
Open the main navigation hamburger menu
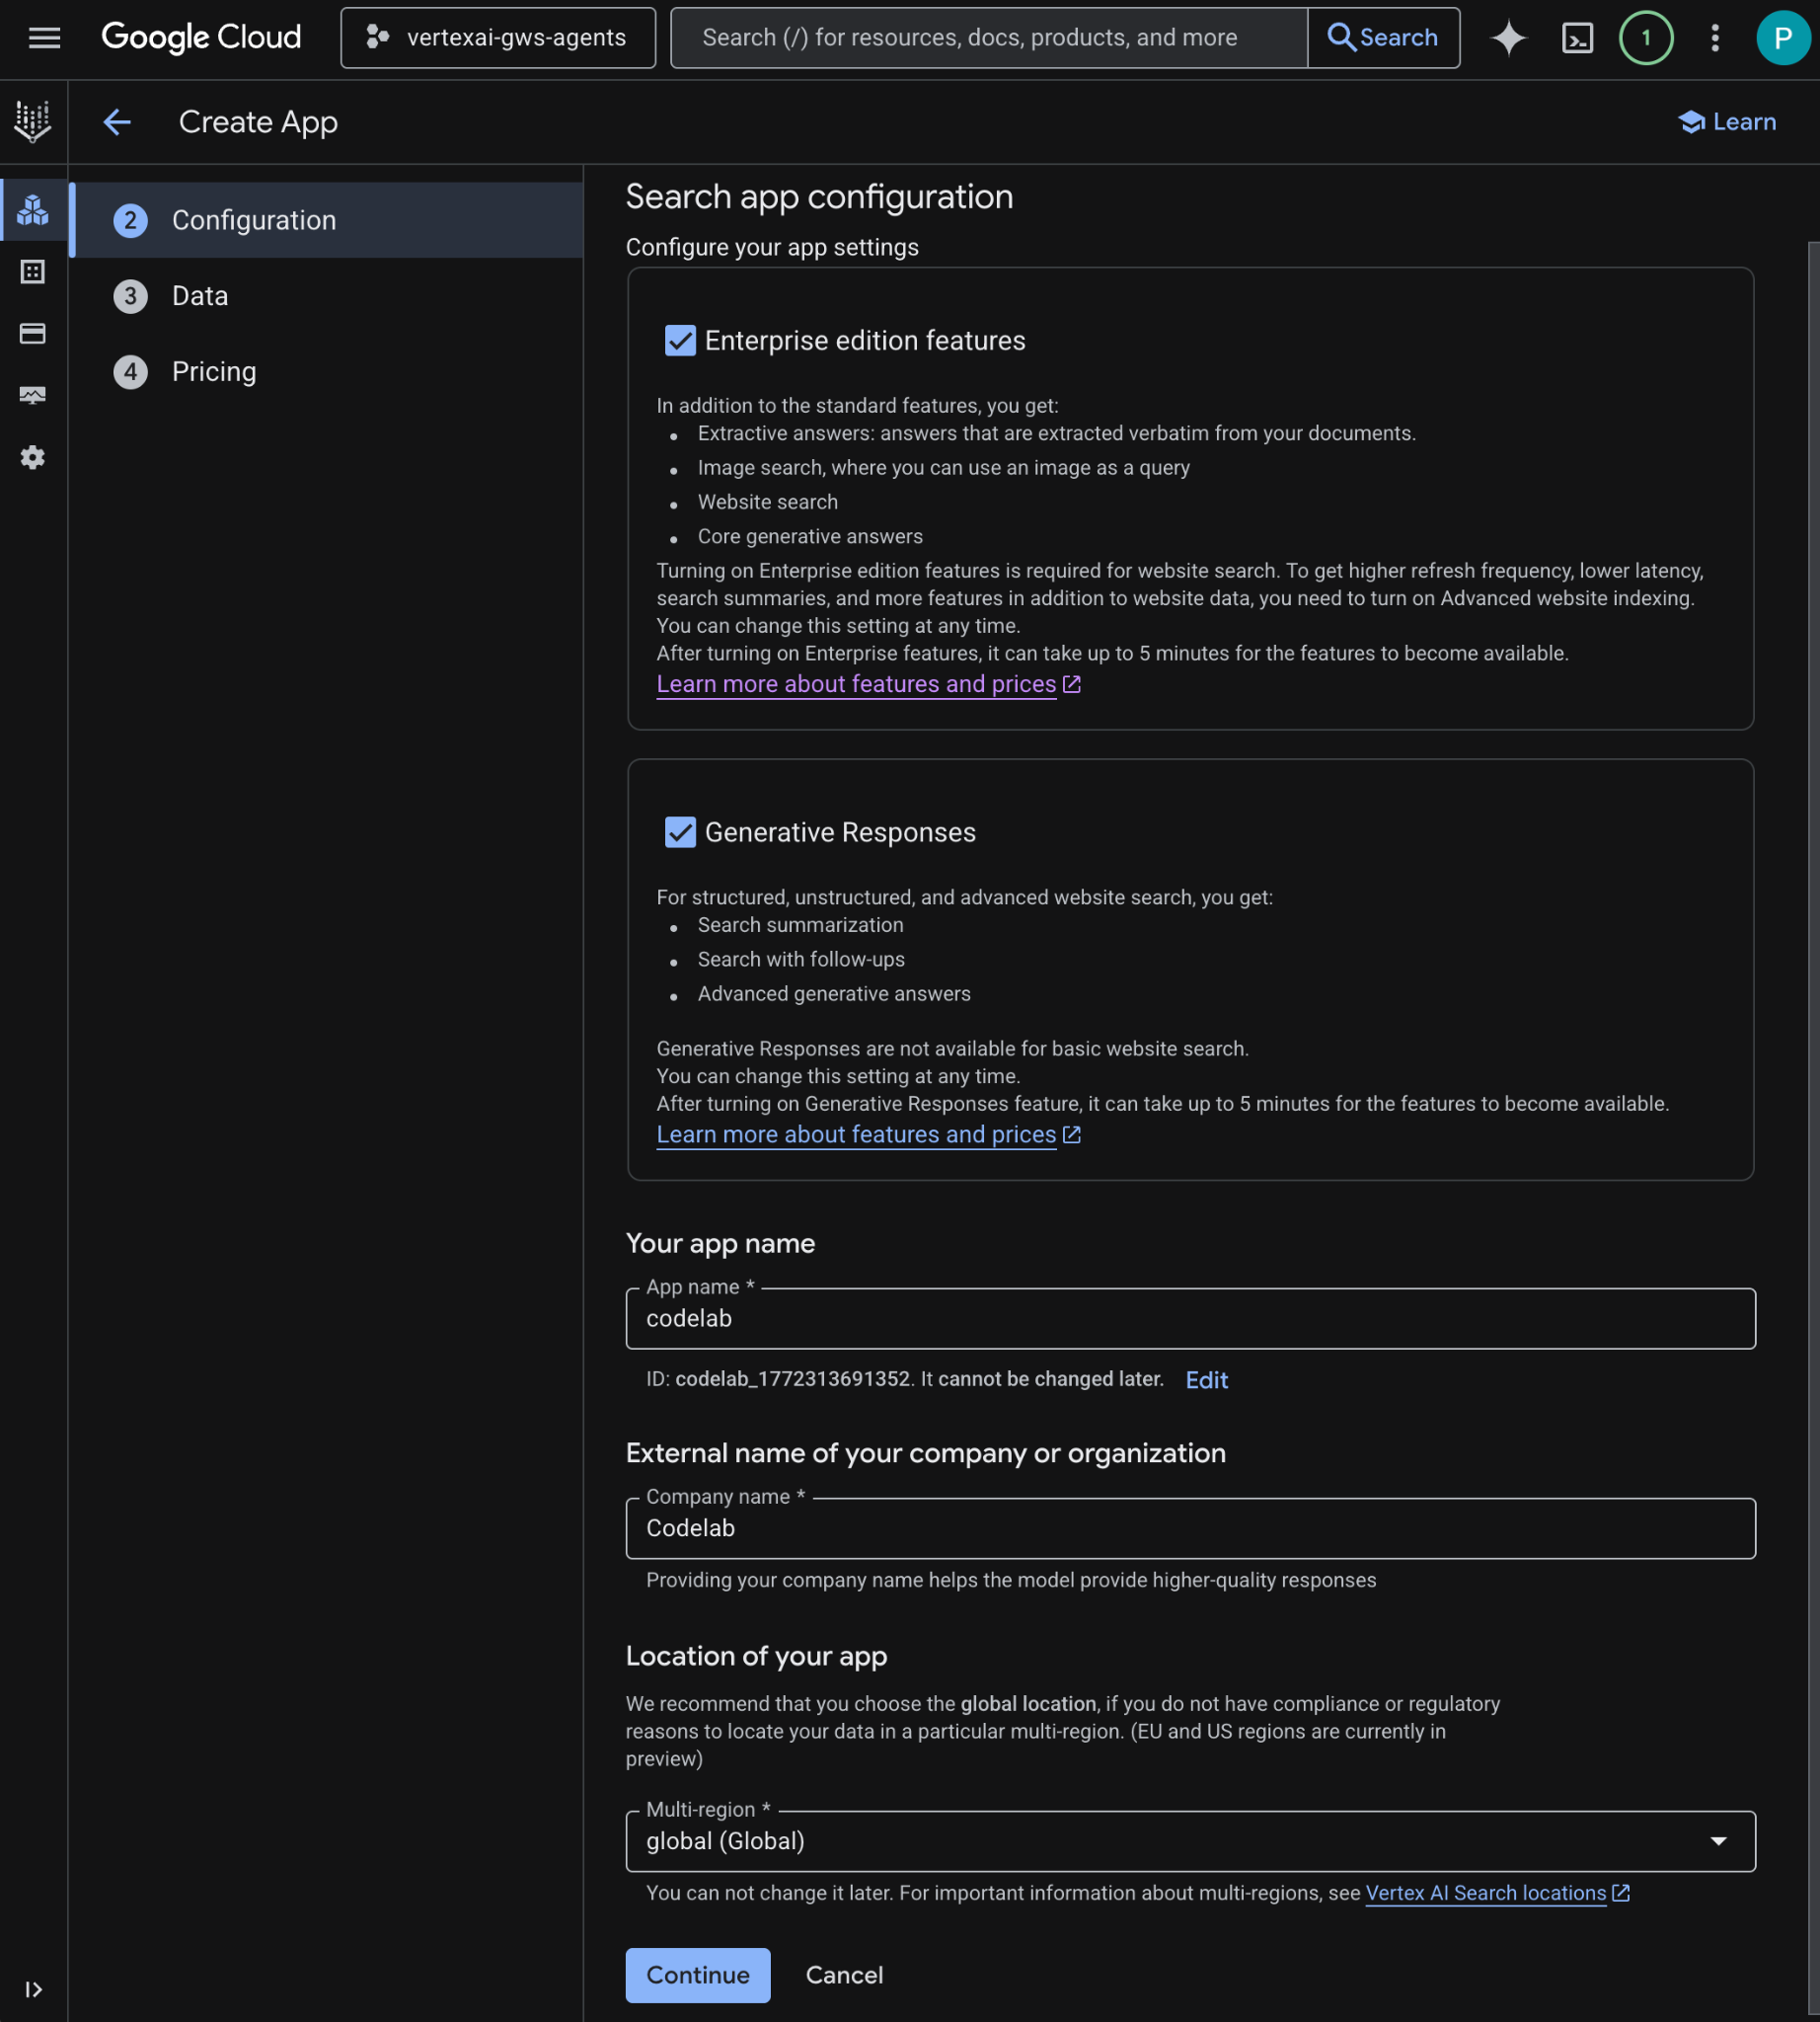(44, 39)
